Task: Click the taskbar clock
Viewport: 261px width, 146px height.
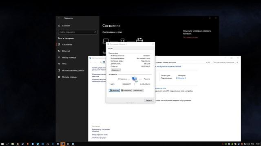Action: [x=257, y=144]
